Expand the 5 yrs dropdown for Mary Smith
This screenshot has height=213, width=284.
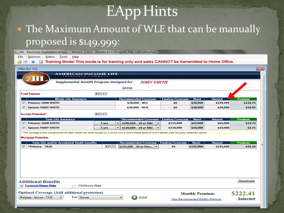(118, 128)
